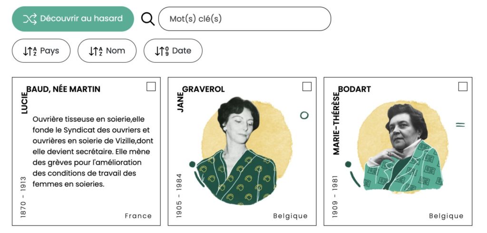
Task: Focus the Mot(s) clé(s) search field
Action: [244, 19]
